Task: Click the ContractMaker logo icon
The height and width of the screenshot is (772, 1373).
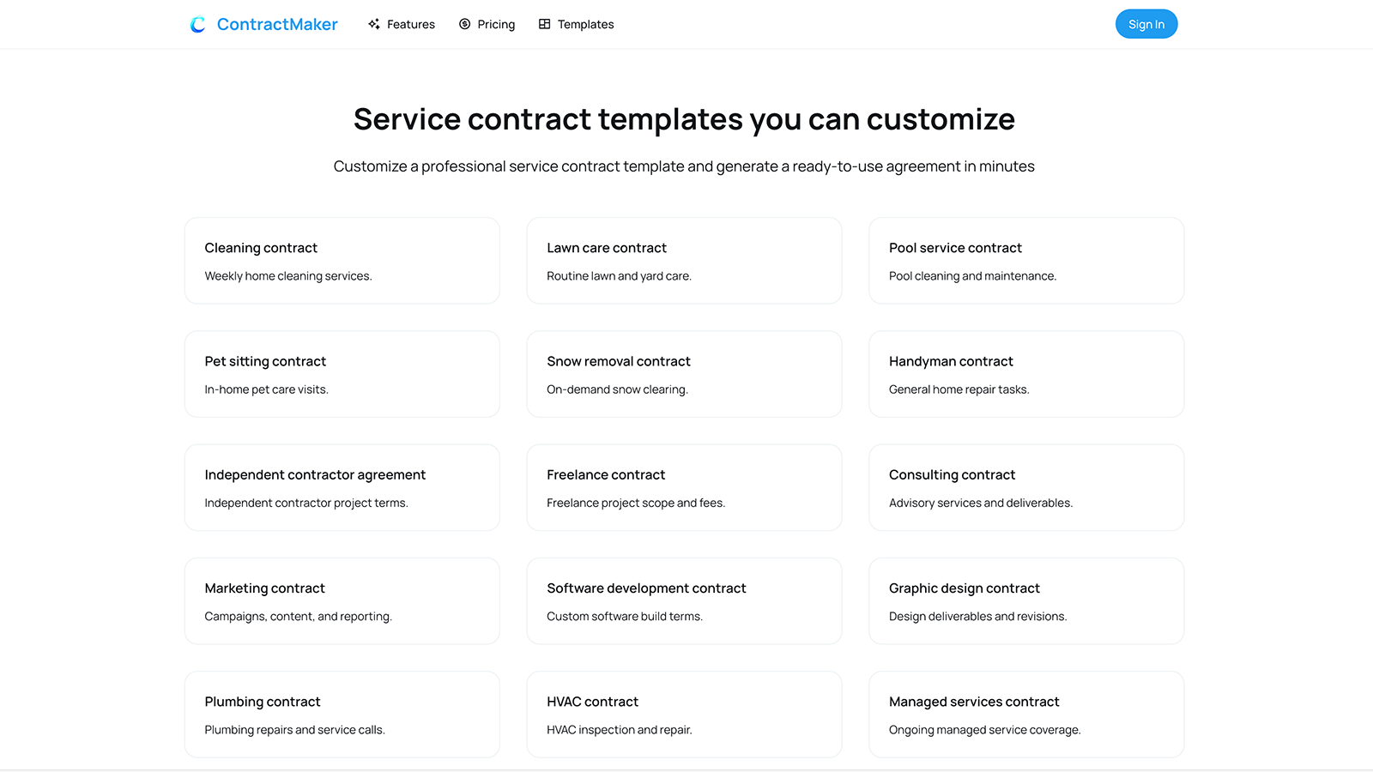Action: point(197,24)
